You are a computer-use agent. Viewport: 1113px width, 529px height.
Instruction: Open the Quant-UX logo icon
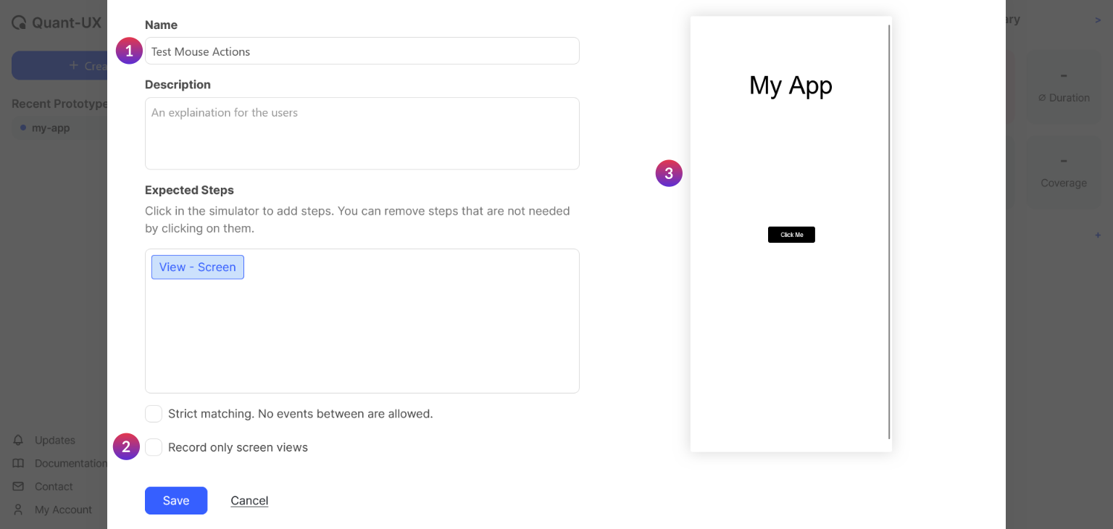pyautogui.click(x=19, y=22)
